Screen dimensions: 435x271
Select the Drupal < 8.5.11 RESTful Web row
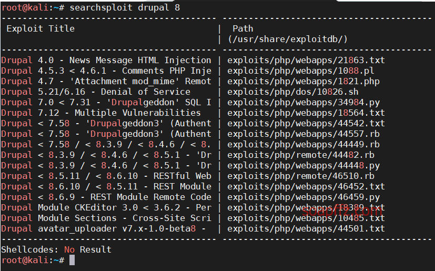106,176
